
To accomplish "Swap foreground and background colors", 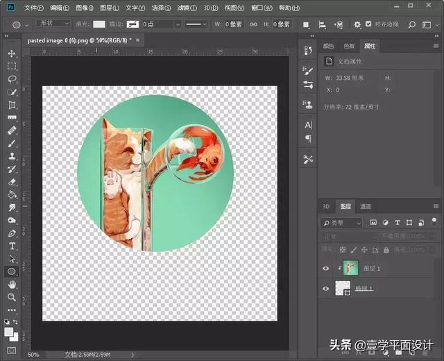I will pyautogui.click(x=15, y=322).
